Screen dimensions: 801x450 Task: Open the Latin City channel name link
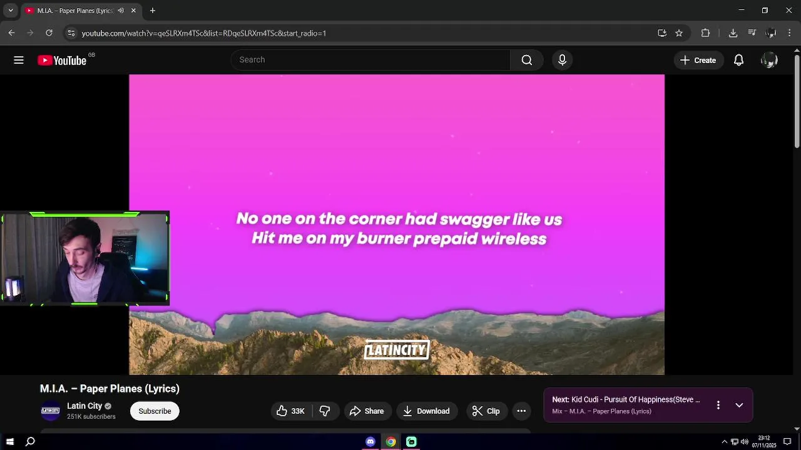(84, 406)
